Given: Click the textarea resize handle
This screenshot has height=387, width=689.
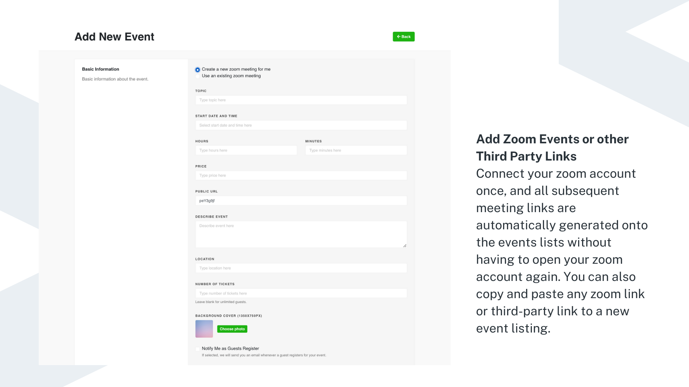Looking at the screenshot, I should [x=405, y=245].
